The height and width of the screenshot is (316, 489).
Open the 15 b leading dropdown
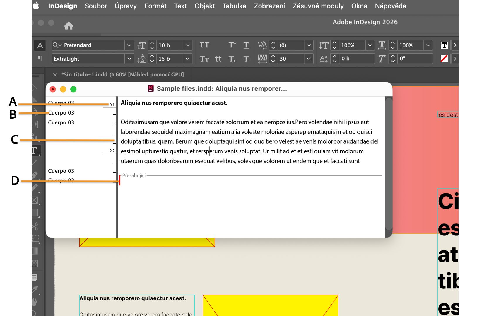(188, 59)
